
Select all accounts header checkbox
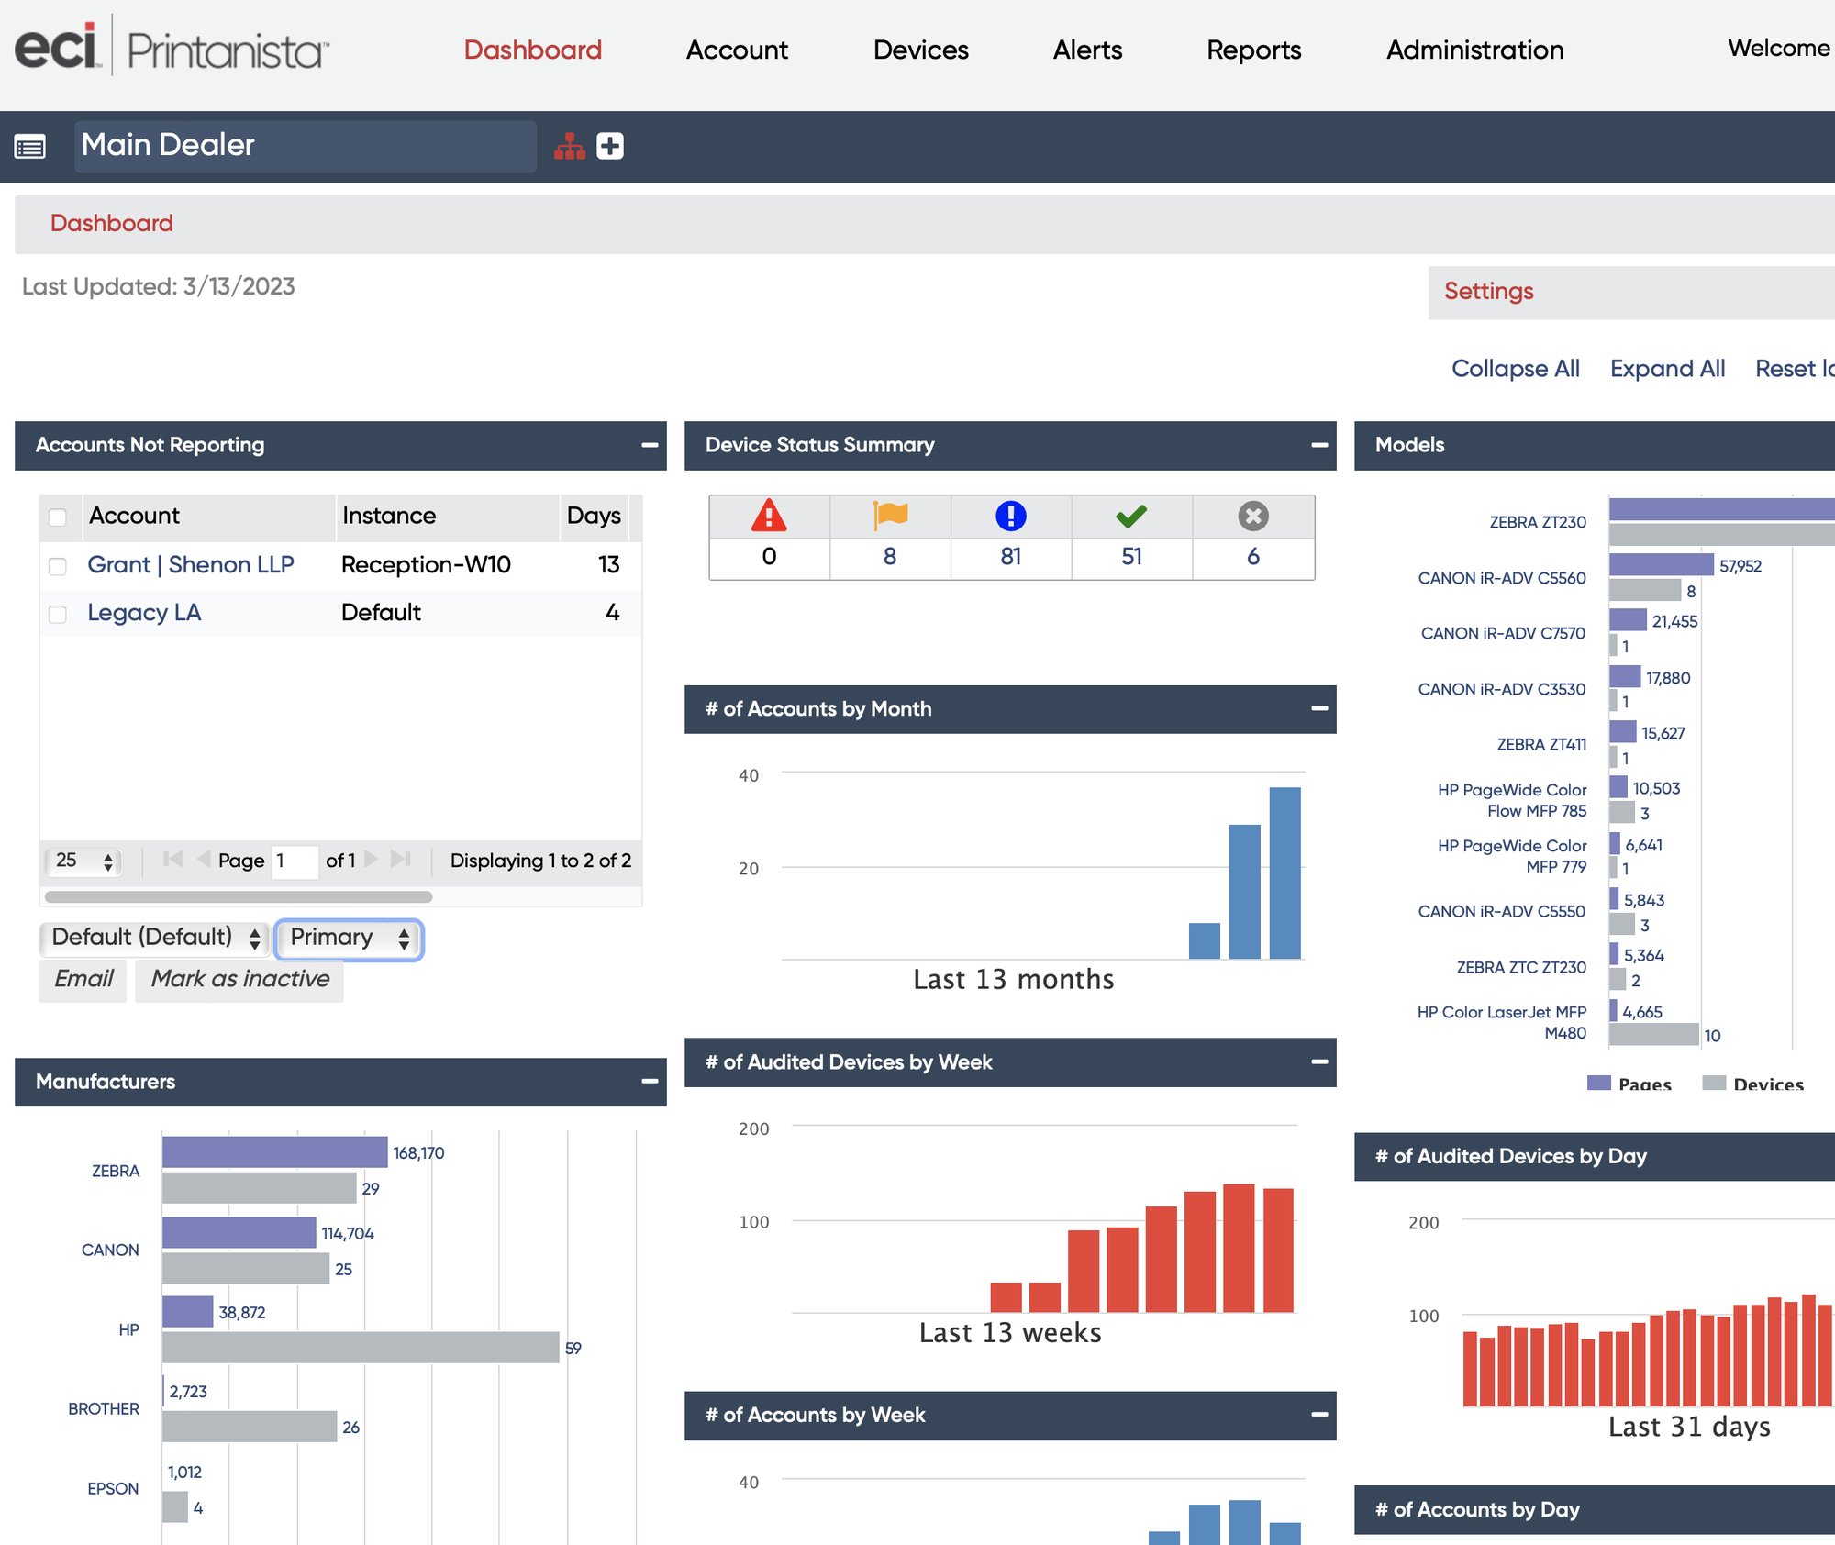click(x=58, y=517)
